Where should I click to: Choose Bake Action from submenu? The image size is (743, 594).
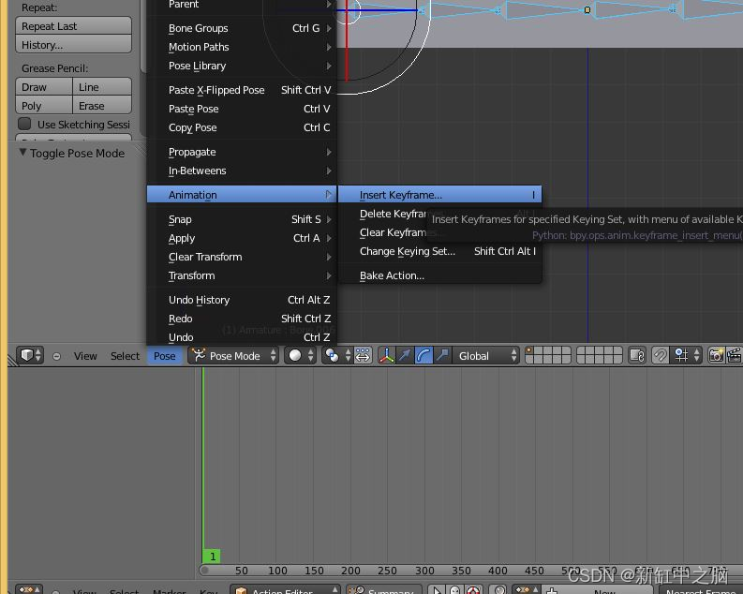[439, 275]
